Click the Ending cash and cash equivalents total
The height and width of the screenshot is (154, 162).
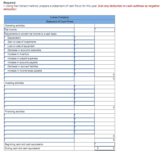pyautogui.click(x=105, y=148)
